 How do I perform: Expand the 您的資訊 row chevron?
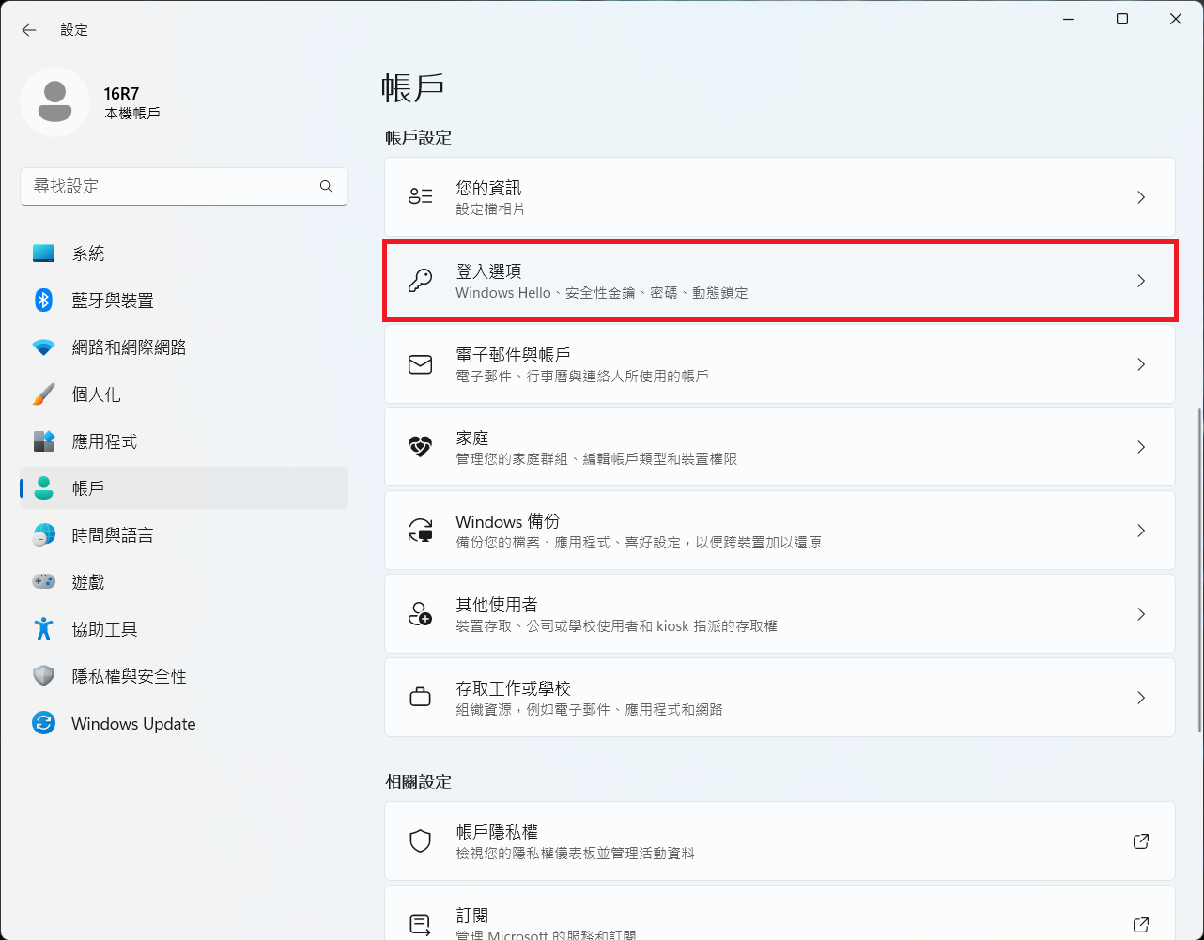click(1141, 197)
